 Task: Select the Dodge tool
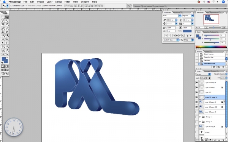pos(7,39)
